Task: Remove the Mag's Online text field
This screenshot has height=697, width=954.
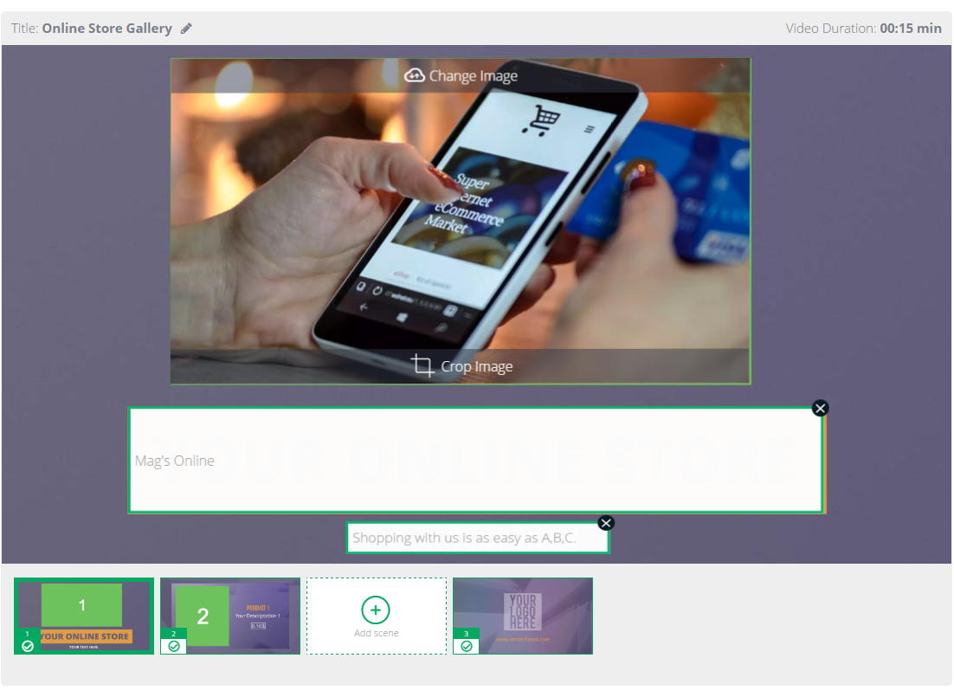Action: tap(820, 409)
